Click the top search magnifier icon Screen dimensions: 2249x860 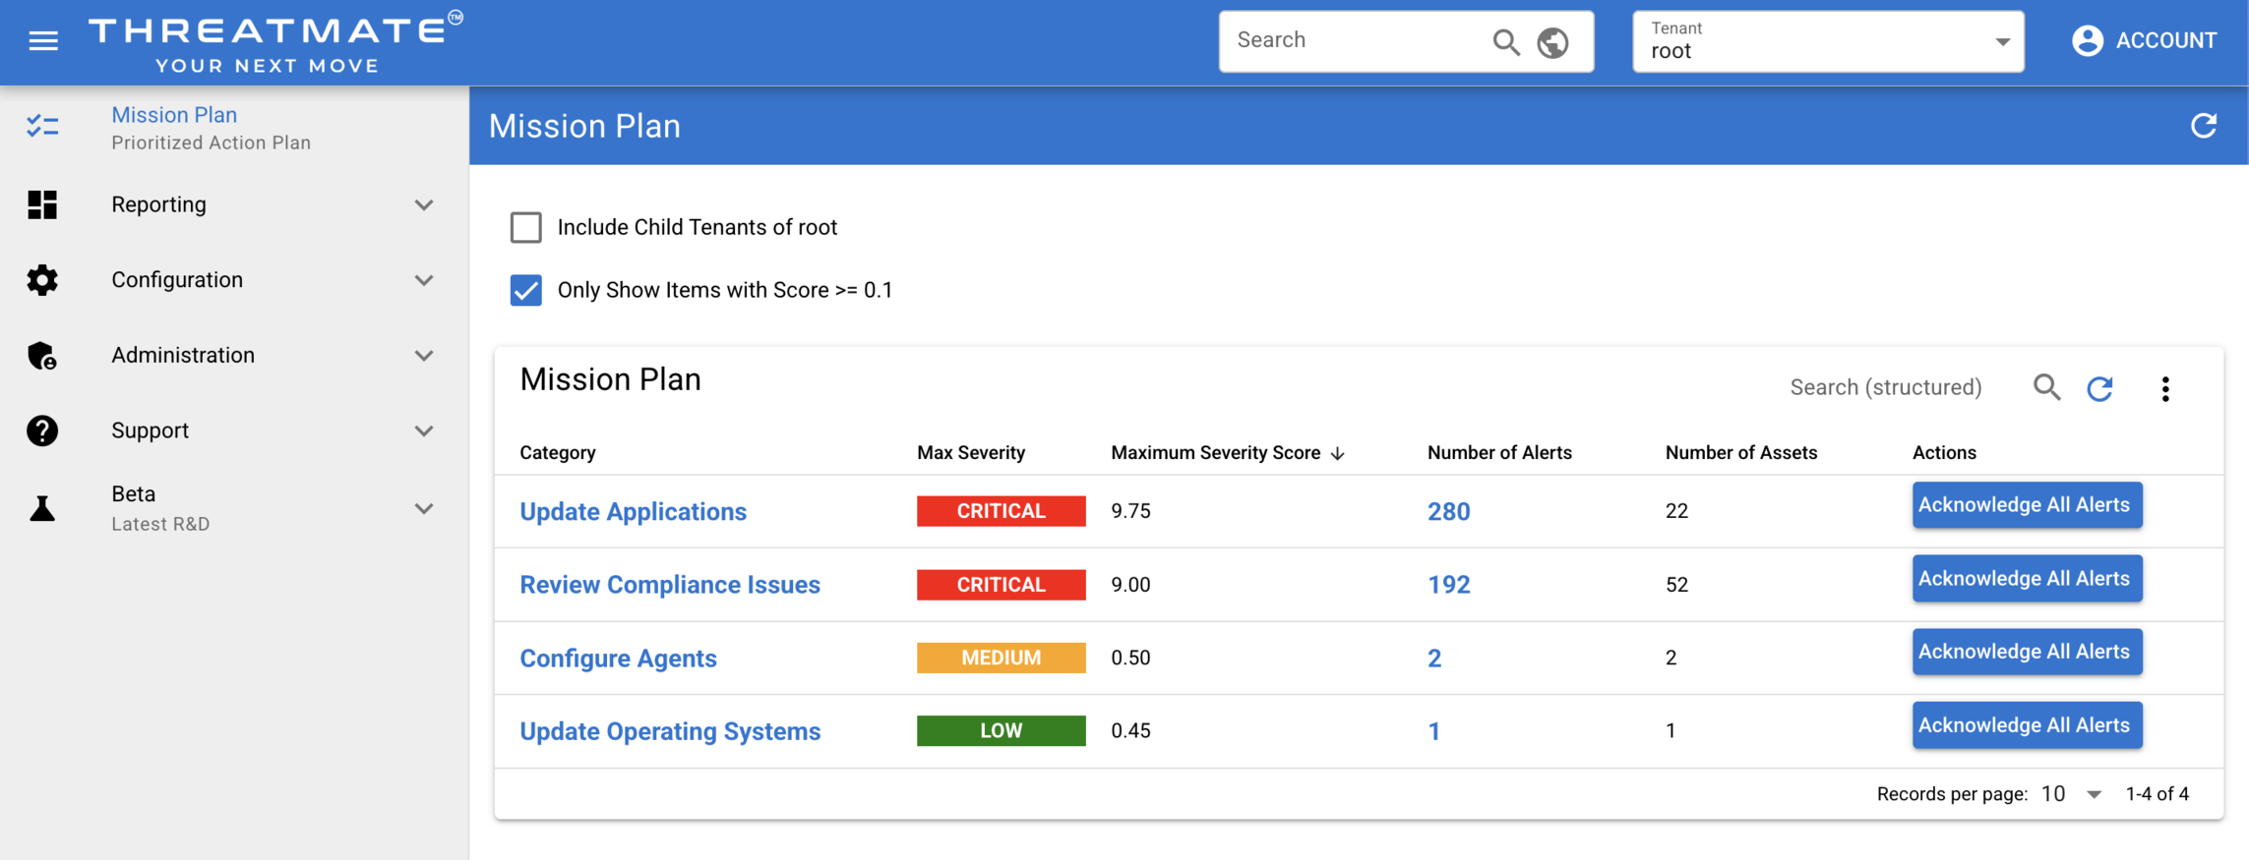pyautogui.click(x=1505, y=42)
